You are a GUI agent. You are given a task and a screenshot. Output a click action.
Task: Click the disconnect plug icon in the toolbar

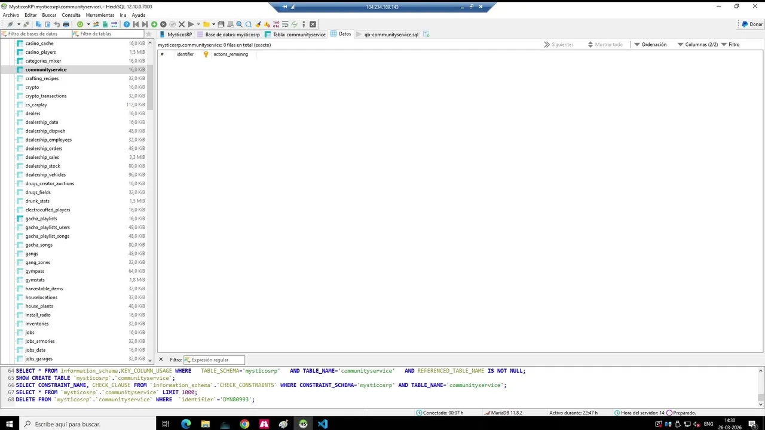(x=26, y=24)
